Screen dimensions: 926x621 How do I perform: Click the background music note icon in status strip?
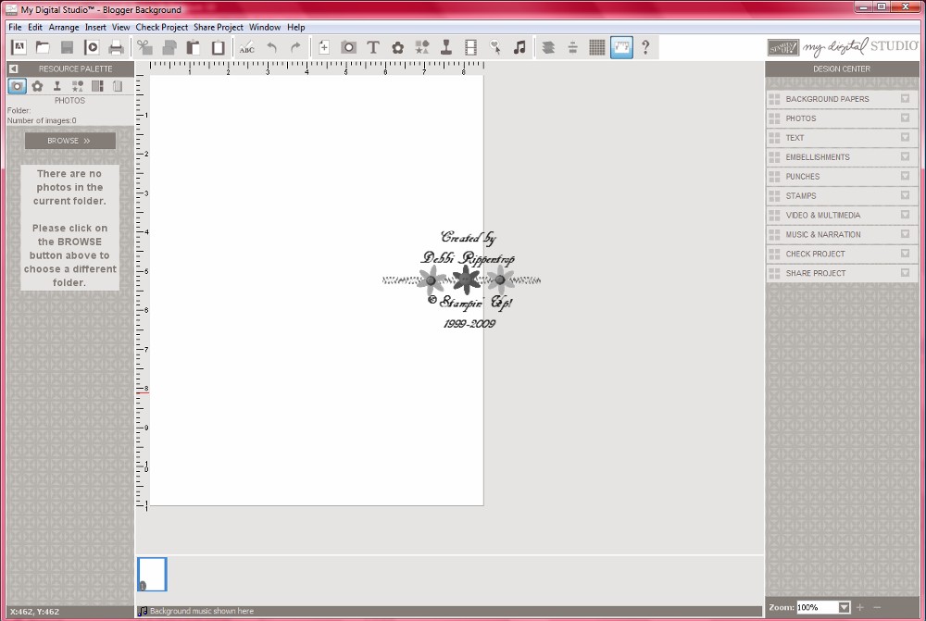point(143,611)
